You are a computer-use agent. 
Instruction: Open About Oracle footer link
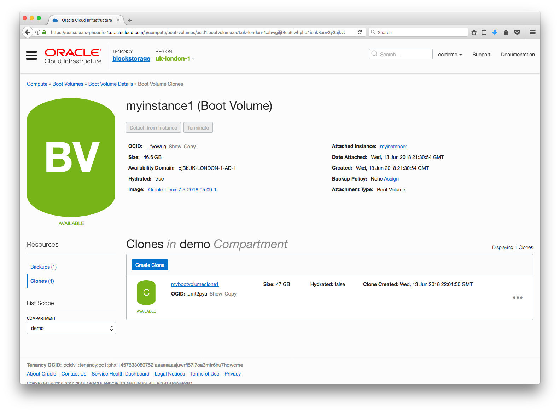pyautogui.click(x=41, y=374)
